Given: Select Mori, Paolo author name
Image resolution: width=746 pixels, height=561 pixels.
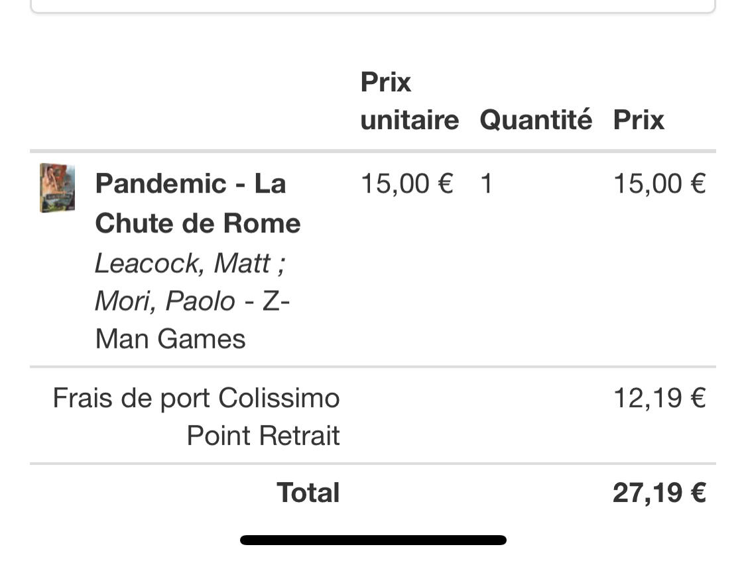Looking at the screenshot, I should point(165,301).
